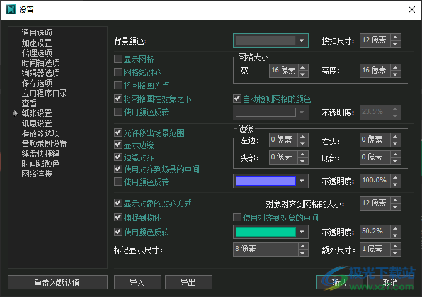The width and height of the screenshot is (422, 297).
Task: Click 取消 to cancel
Action: tap(391, 283)
